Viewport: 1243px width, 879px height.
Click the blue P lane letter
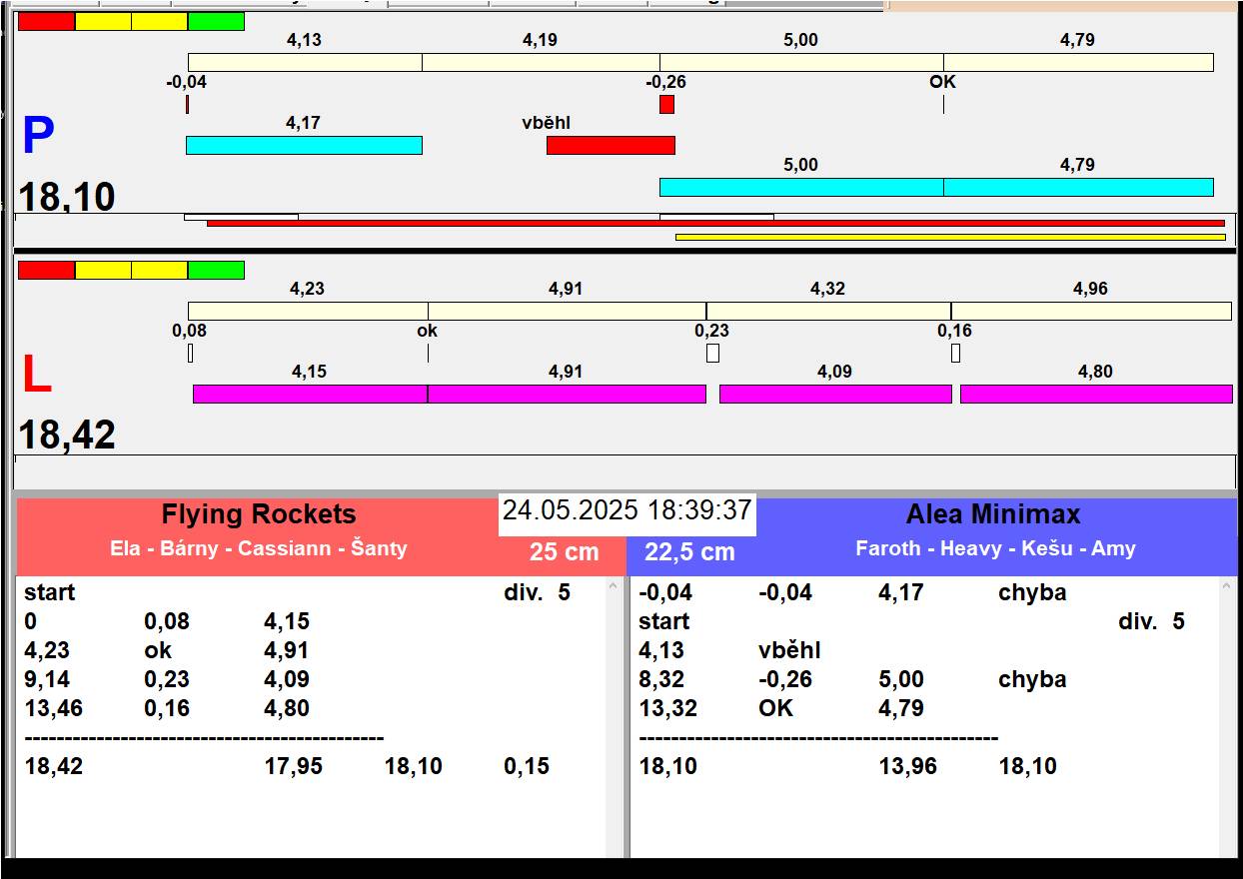pyautogui.click(x=38, y=136)
